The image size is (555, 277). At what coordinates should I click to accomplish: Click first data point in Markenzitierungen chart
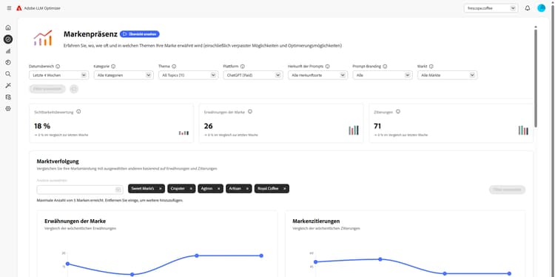(316, 261)
